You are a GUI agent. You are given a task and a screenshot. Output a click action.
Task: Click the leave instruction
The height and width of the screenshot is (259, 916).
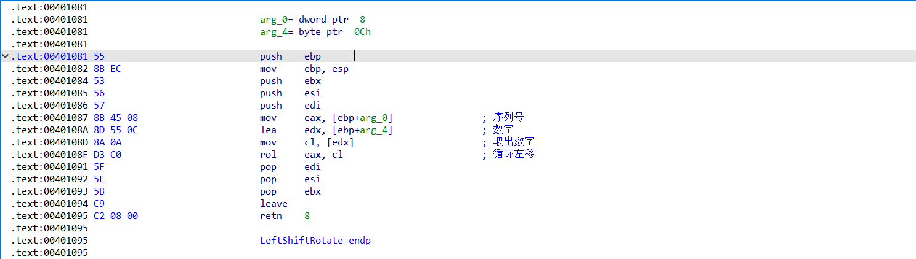click(274, 204)
